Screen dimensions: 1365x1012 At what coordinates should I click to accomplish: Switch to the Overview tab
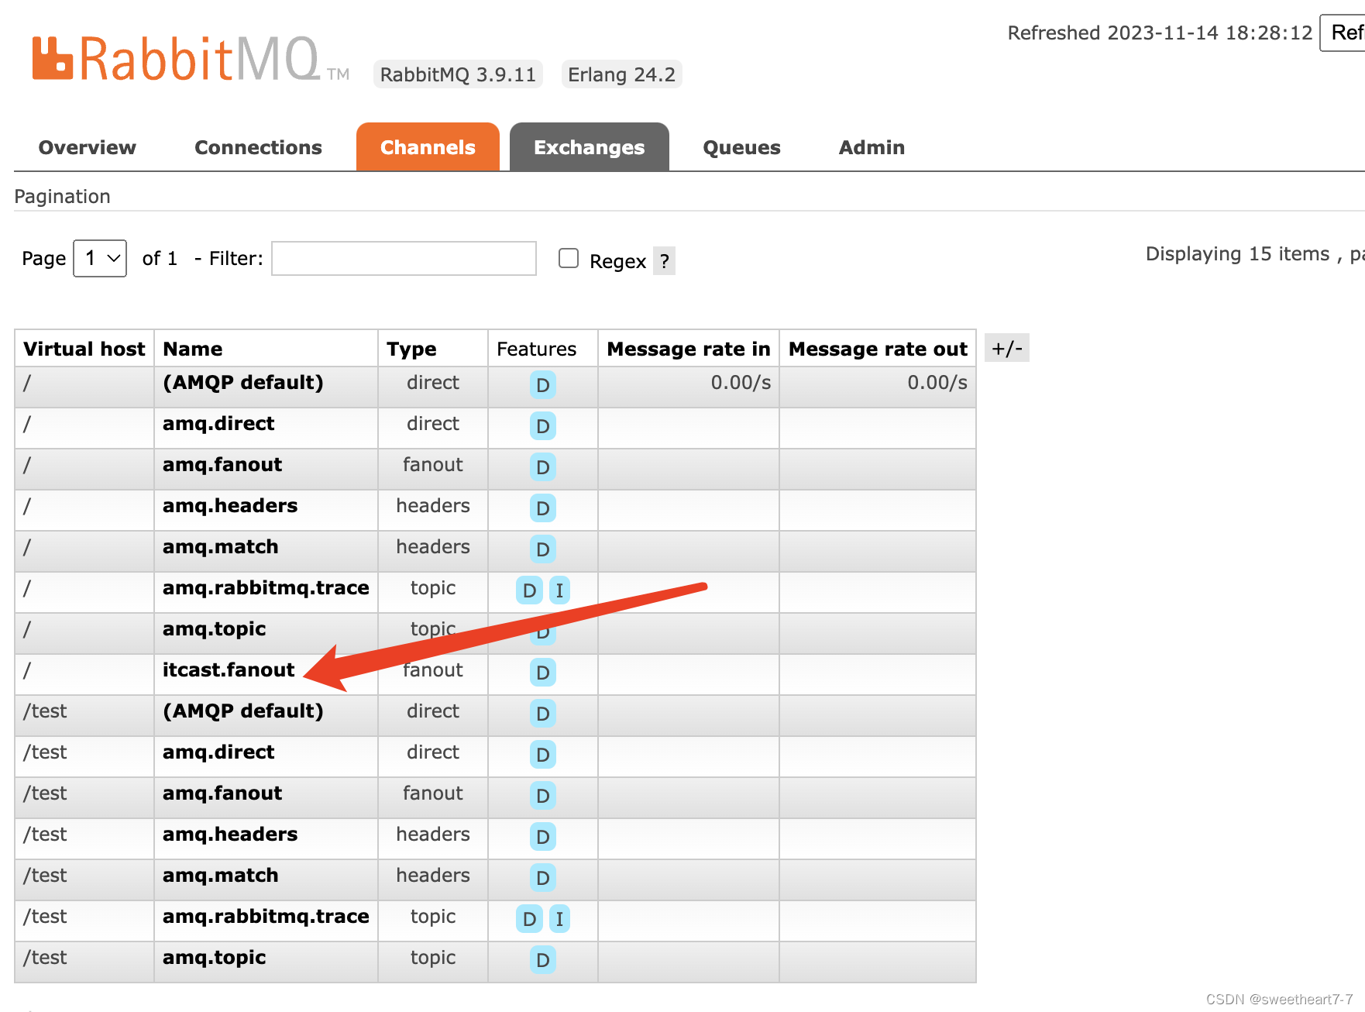(x=88, y=147)
